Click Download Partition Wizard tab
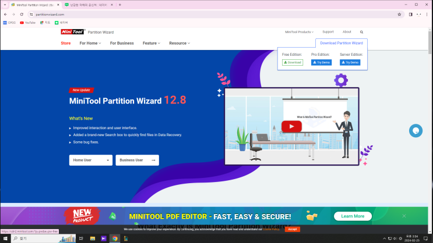 342,43
